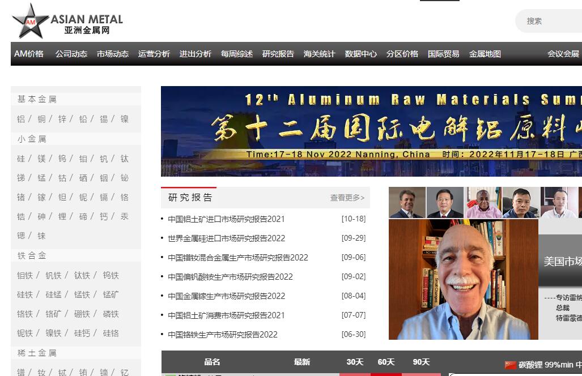Screen dimensions: 582x376
Task: Open 中国铝土矿进口市场研究报告2021 report
Action: click(226, 219)
